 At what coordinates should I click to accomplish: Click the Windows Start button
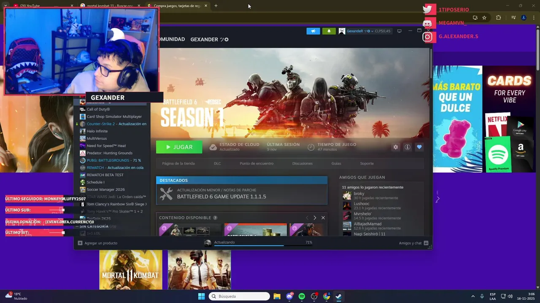pyautogui.click(x=201, y=296)
